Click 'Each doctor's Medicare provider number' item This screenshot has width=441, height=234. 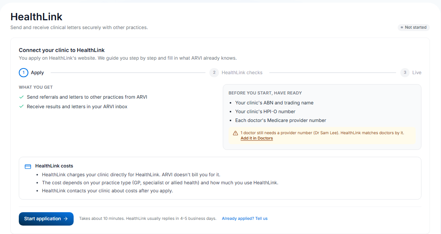(x=281, y=120)
